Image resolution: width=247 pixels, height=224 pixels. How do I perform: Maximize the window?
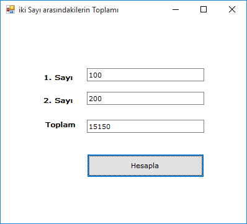click(204, 9)
